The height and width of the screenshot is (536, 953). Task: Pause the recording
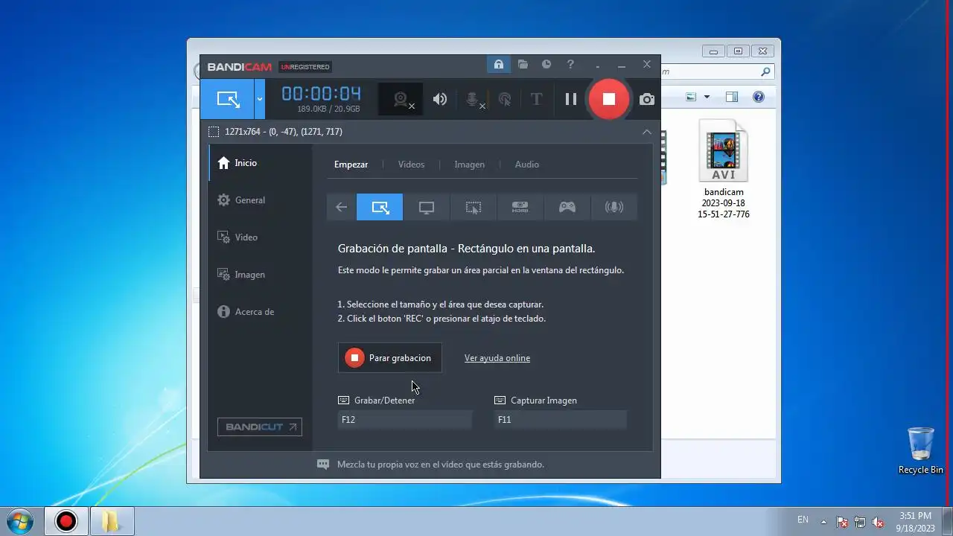(571, 99)
